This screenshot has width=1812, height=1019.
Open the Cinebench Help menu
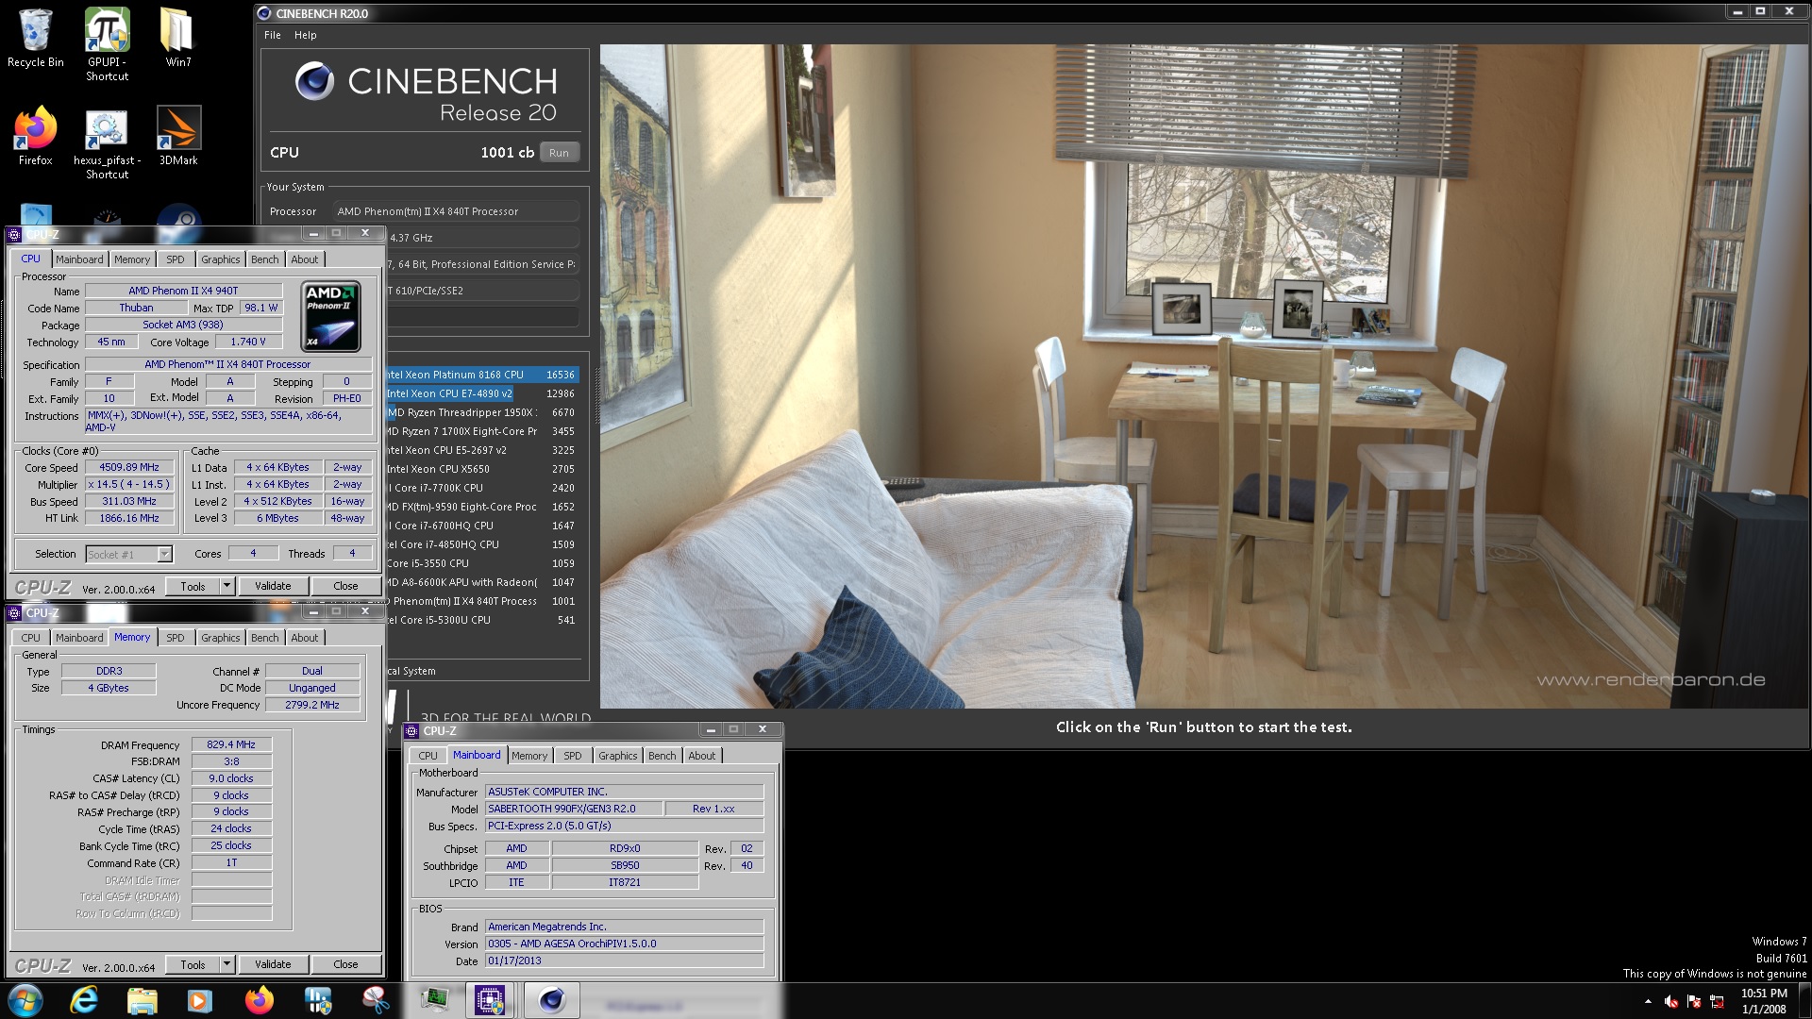click(306, 35)
